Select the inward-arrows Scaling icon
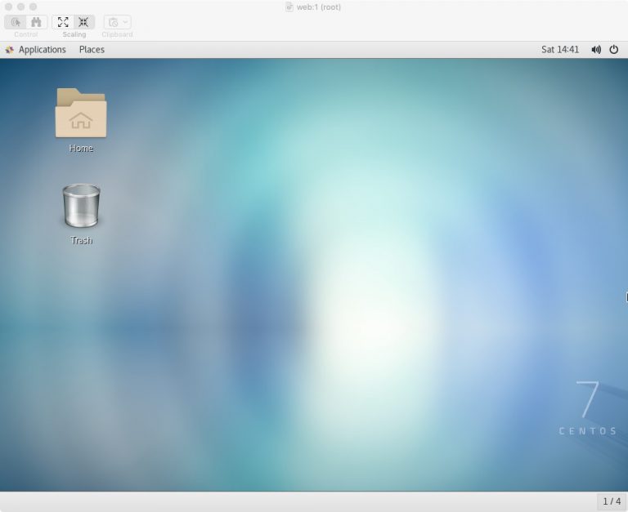This screenshot has height=512, width=628. tap(83, 22)
